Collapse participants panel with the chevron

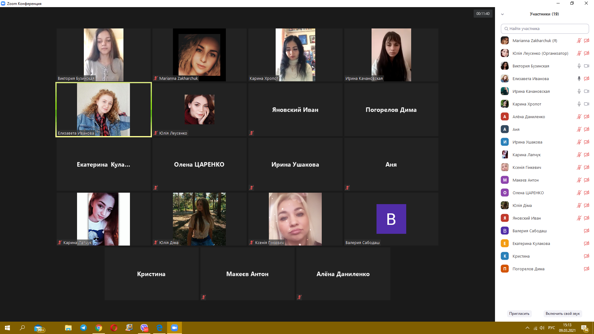[x=502, y=14]
